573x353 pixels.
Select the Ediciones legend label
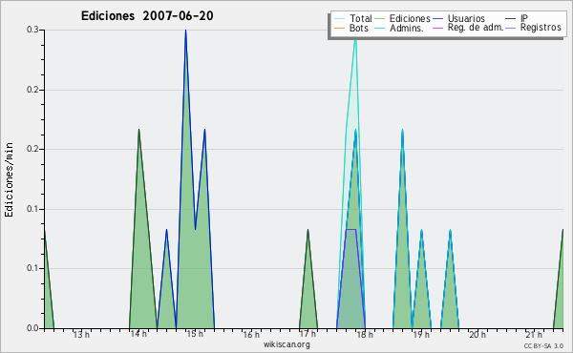[x=410, y=18]
